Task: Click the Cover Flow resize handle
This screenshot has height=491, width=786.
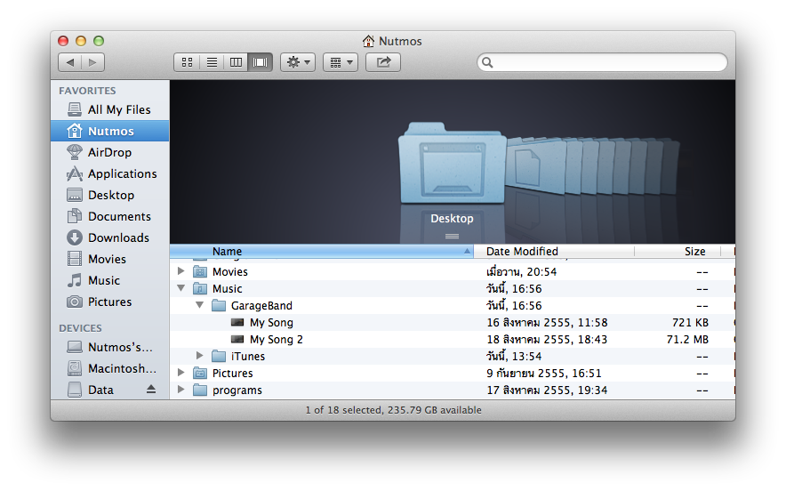Action: (x=452, y=236)
